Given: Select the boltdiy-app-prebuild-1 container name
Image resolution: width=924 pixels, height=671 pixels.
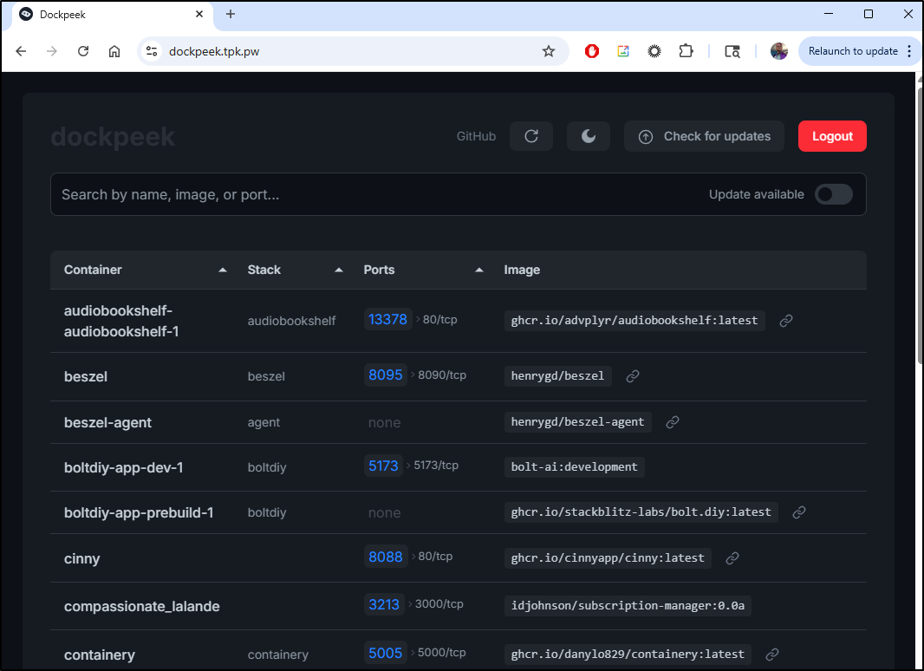Looking at the screenshot, I should tap(139, 513).
